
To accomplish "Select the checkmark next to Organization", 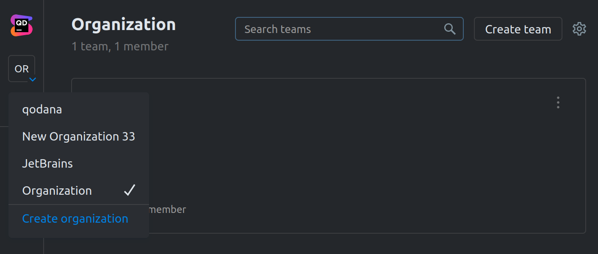I will 130,190.
